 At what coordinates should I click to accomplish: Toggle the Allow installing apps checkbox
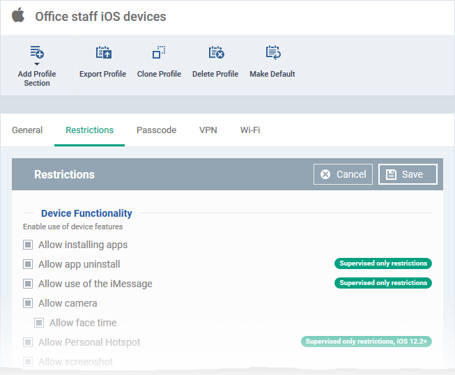click(x=28, y=245)
